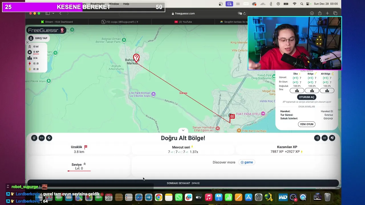Click the 3.8 km distance label on the line

(183, 93)
